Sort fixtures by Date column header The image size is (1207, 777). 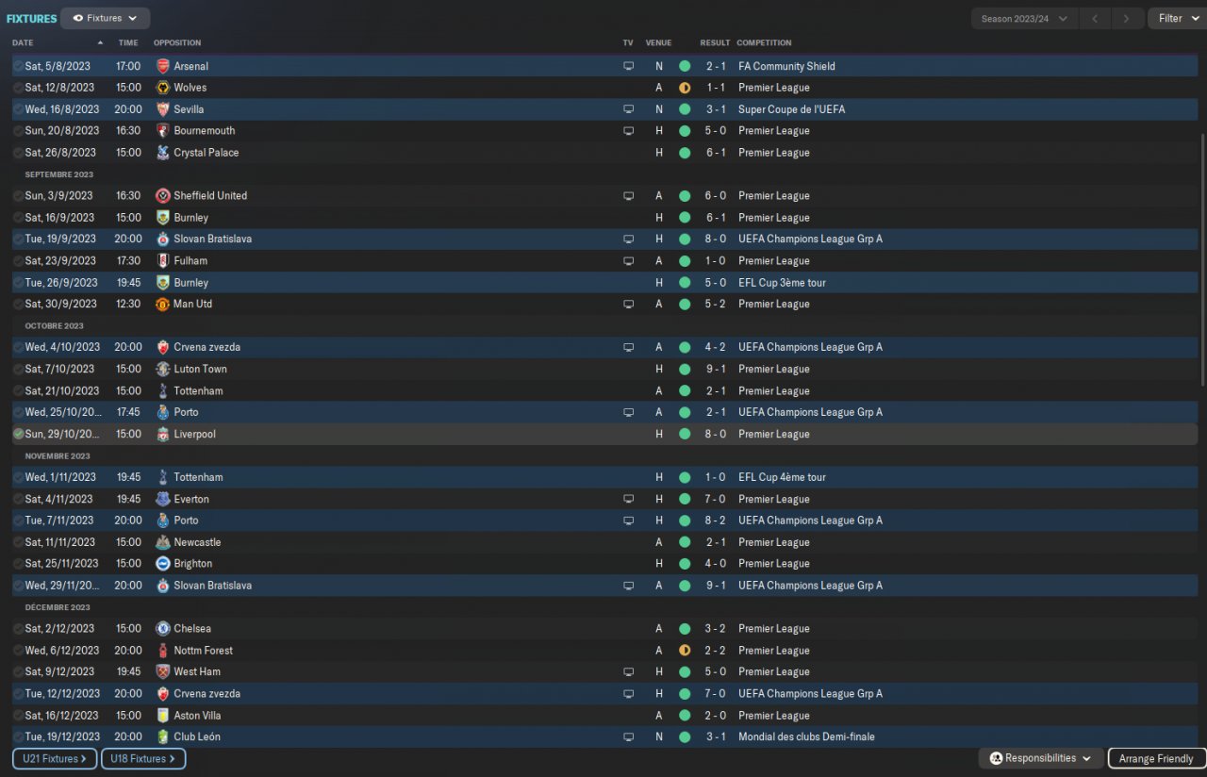pyautogui.click(x=23, y=42)
